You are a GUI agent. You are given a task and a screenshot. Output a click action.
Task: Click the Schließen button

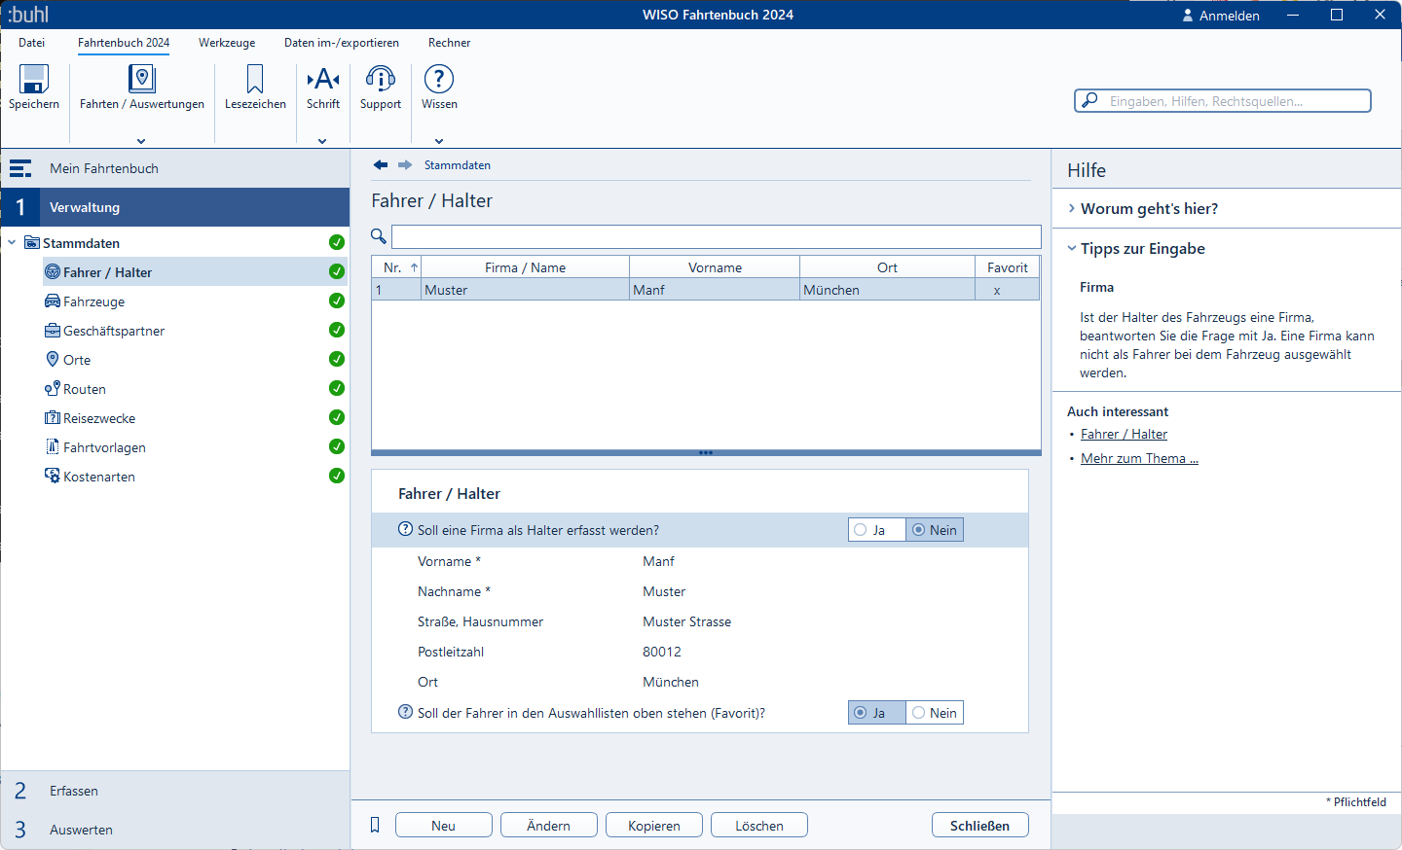coord(980,825)
